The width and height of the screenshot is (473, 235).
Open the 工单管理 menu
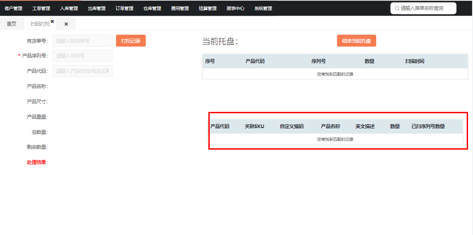coord(41,9)
